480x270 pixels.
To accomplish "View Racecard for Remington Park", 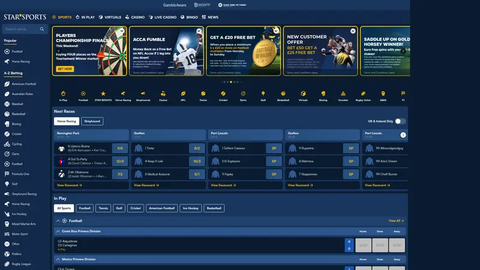I will [69, 185].
